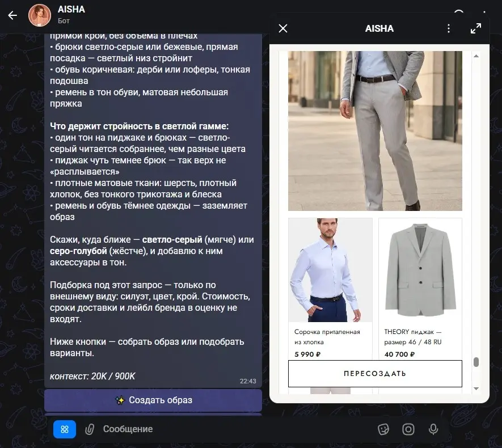502x448 pixels.
Task: Click the line Ниже кнопки — собрать образ
Action: pyautogui.click(x=147, y=347)
